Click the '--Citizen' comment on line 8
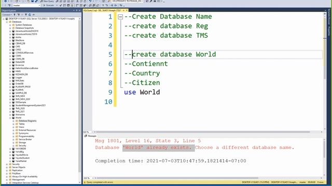Screen dimensions: 332x186 [142, 83]
